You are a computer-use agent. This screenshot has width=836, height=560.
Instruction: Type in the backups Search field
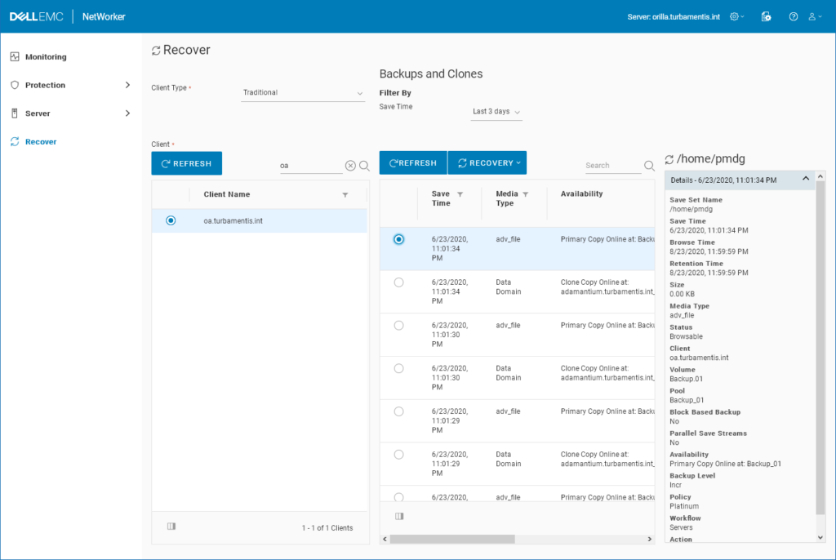pos(611,165)
